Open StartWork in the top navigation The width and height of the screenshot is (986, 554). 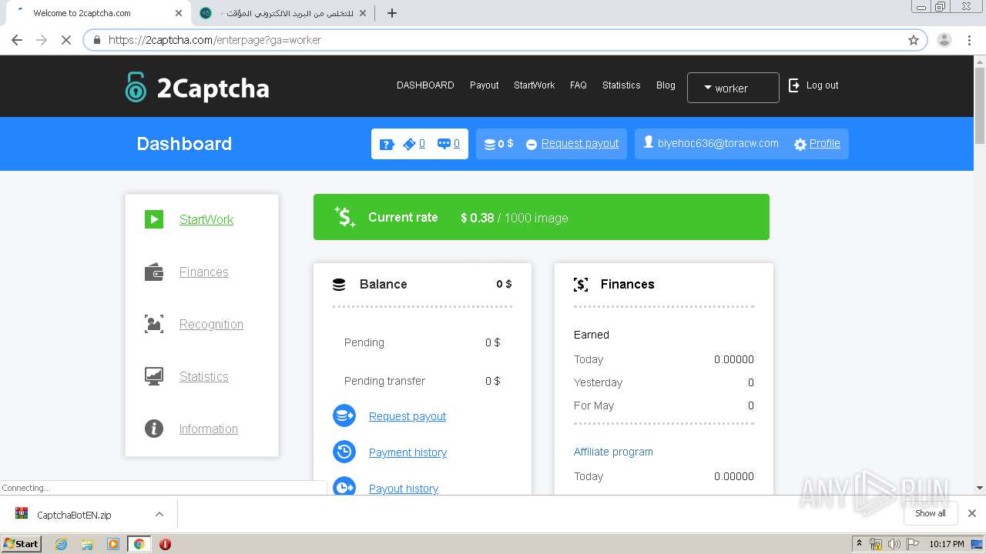(535, 85)
